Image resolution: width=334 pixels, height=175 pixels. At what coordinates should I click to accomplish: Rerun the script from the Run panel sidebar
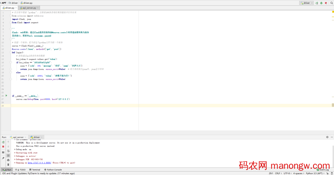tap(3, 142)
